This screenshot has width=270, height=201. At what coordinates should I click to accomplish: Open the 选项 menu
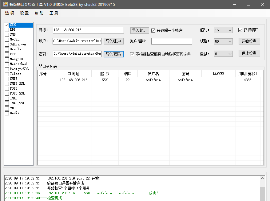10,13
